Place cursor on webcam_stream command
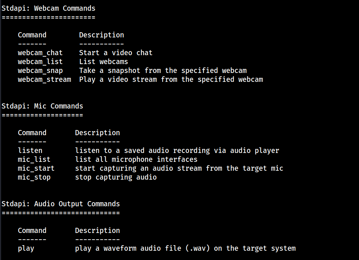The height and width of the screenshot is (260, 359). tap(44, 80)
